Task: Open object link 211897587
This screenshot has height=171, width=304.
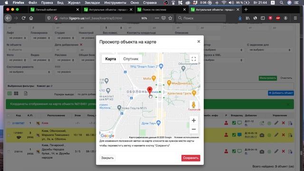Action: (x=18, y=123)
